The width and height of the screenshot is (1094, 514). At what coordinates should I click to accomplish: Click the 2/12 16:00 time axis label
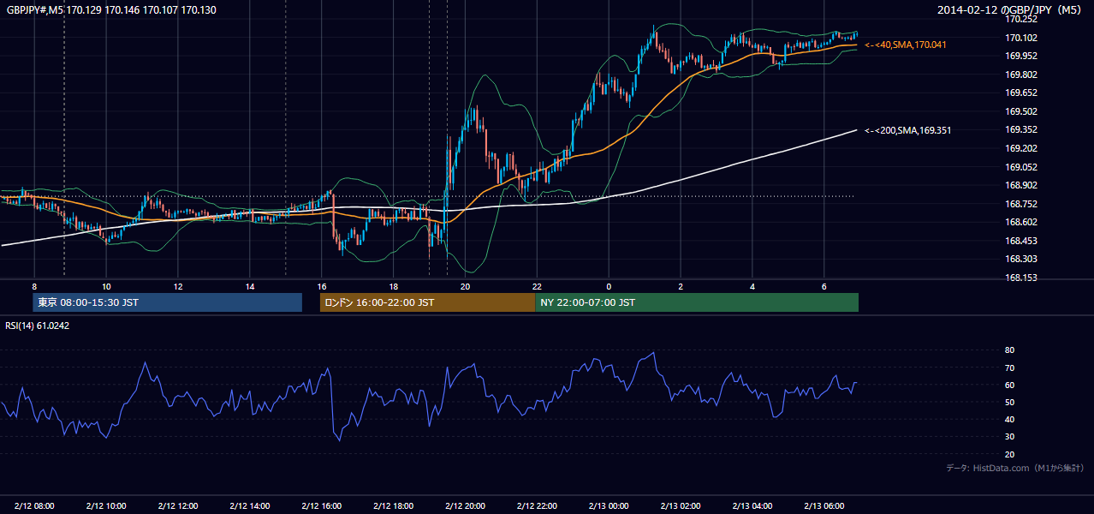pyautogui.click(x=322, y=506)
